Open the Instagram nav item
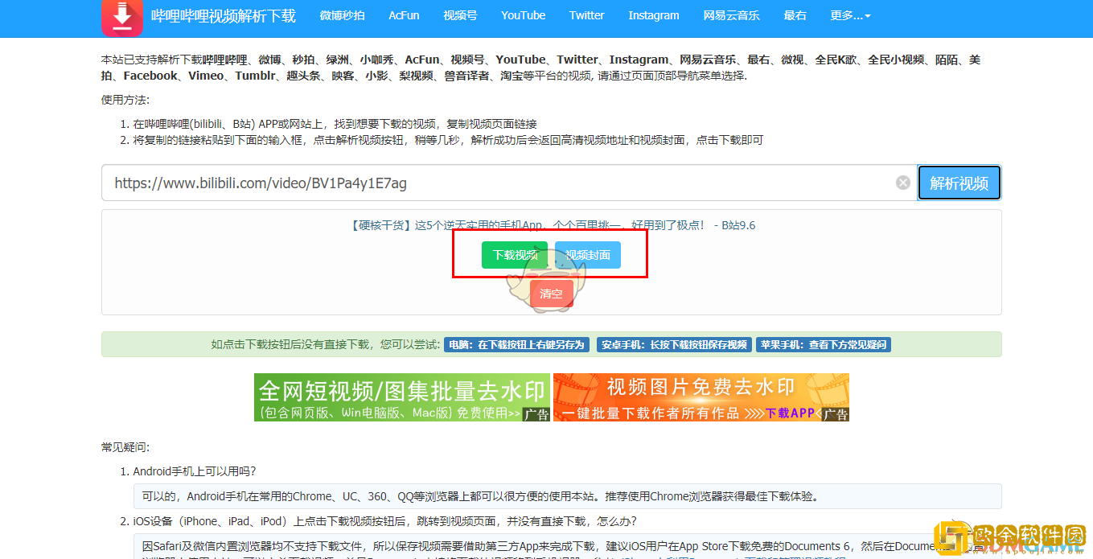1093x559 pixels. click(x=653, y=15)
